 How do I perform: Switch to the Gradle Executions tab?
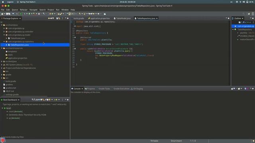120,89
